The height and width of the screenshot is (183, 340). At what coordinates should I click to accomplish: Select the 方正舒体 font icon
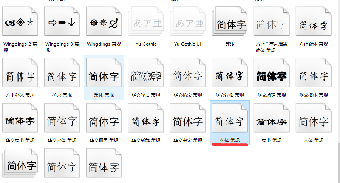tap(314, 21)
